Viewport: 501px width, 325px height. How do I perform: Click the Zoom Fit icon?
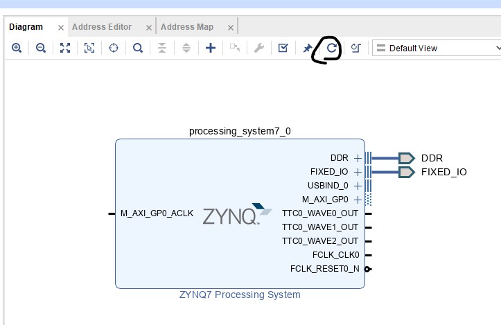click(x=65, y=49)
